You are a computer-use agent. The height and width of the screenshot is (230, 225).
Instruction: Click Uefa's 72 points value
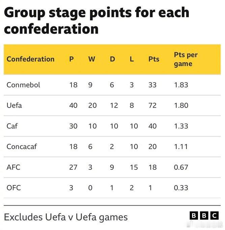click(x=152, y=105)
